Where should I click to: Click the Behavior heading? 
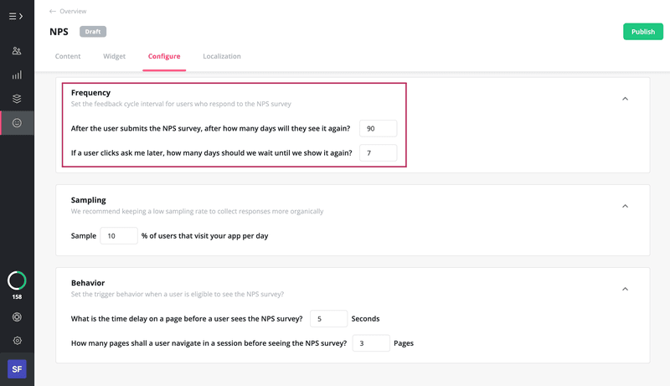coord(88,283)
